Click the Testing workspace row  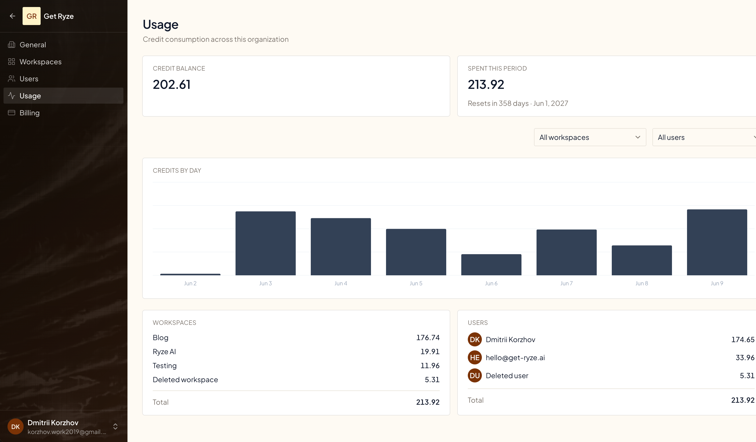point(296,366)
